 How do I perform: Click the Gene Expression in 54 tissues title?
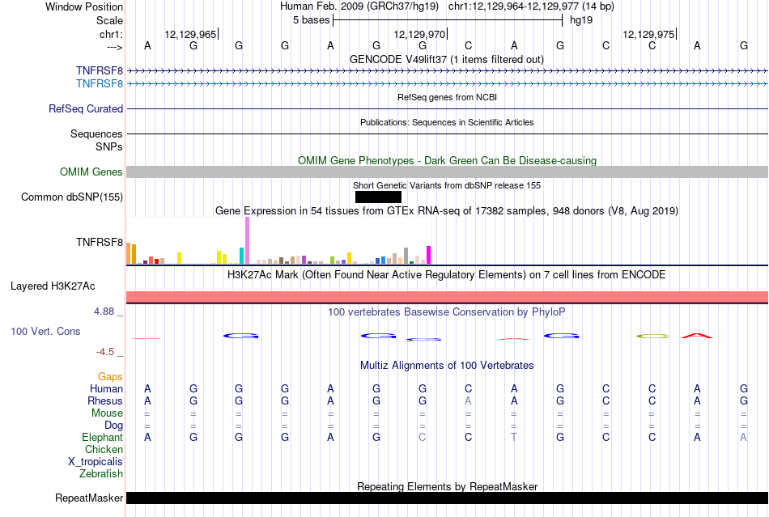(447, 210)
